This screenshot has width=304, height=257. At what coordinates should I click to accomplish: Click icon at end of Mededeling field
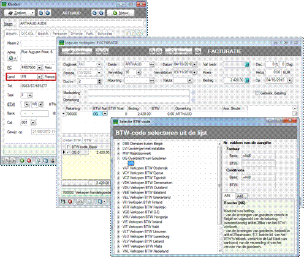point(192,93)
